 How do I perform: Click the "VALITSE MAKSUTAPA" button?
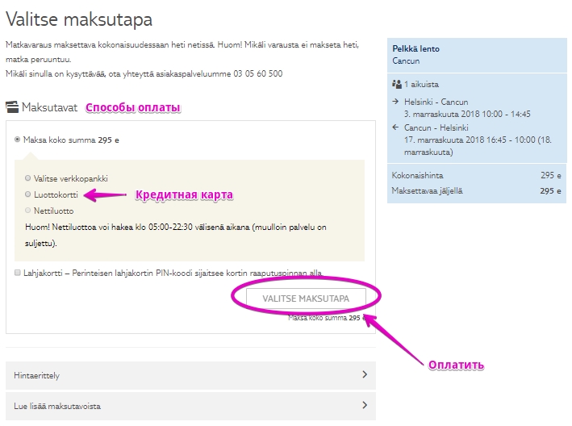click(x=306, y=299)
